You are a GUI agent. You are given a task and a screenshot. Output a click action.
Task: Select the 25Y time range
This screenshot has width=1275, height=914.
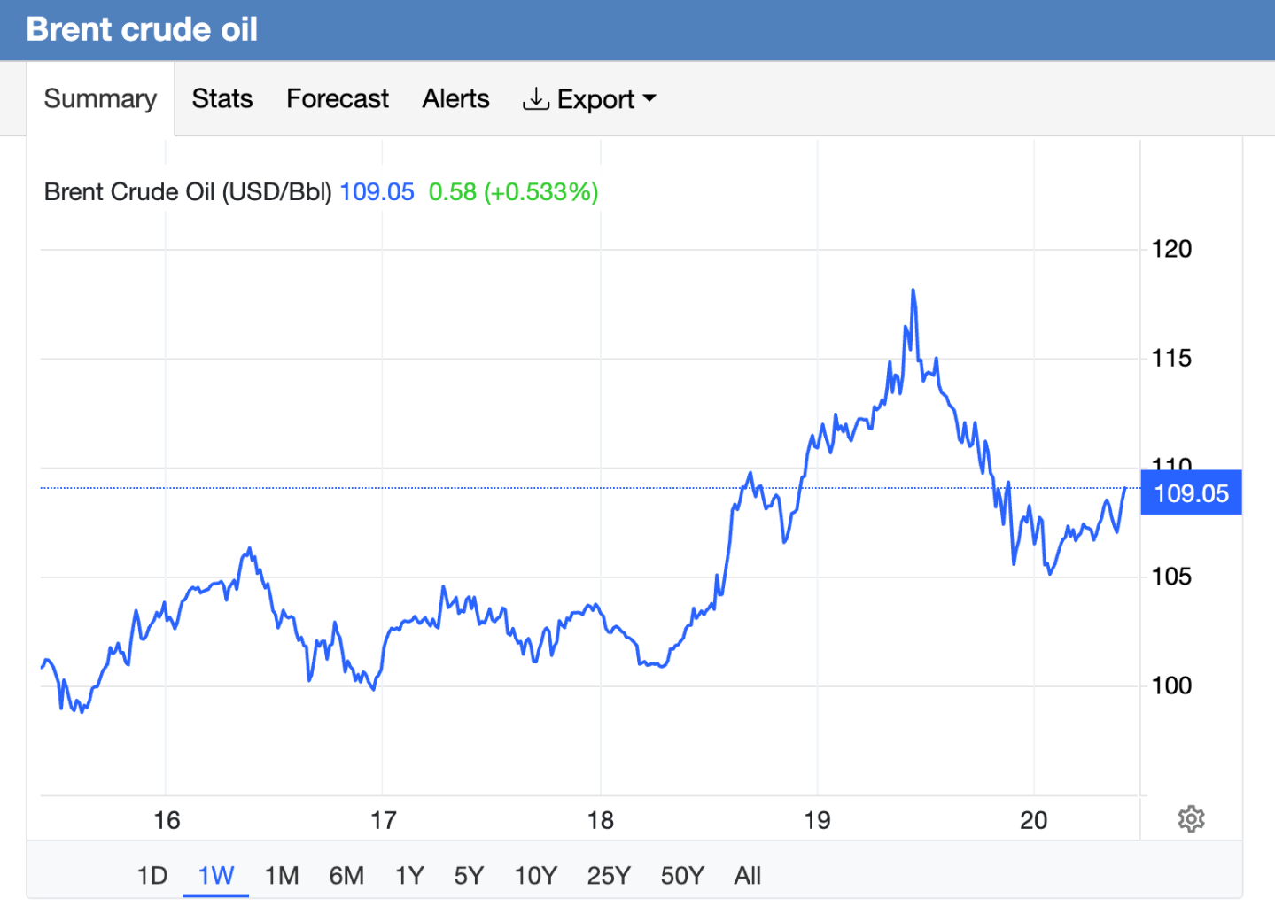pyautogui.click(x=607, y=875)
